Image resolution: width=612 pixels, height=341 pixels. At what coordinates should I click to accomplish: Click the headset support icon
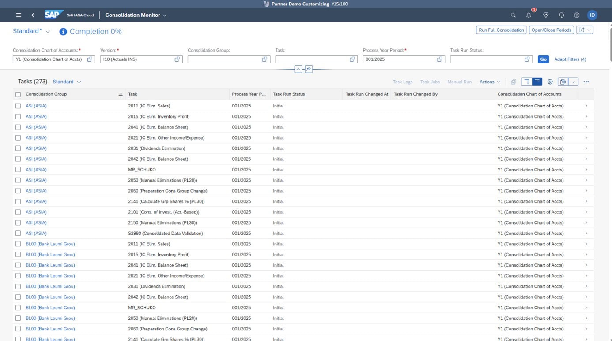[x=561, y=15]
